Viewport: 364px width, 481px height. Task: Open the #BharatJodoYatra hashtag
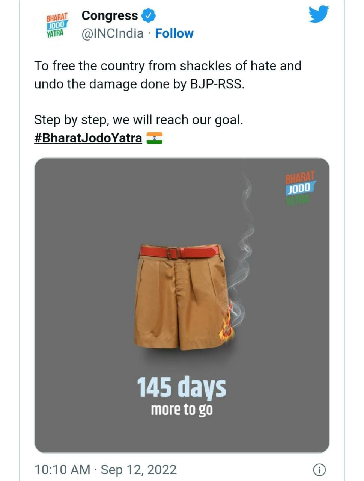88,138
